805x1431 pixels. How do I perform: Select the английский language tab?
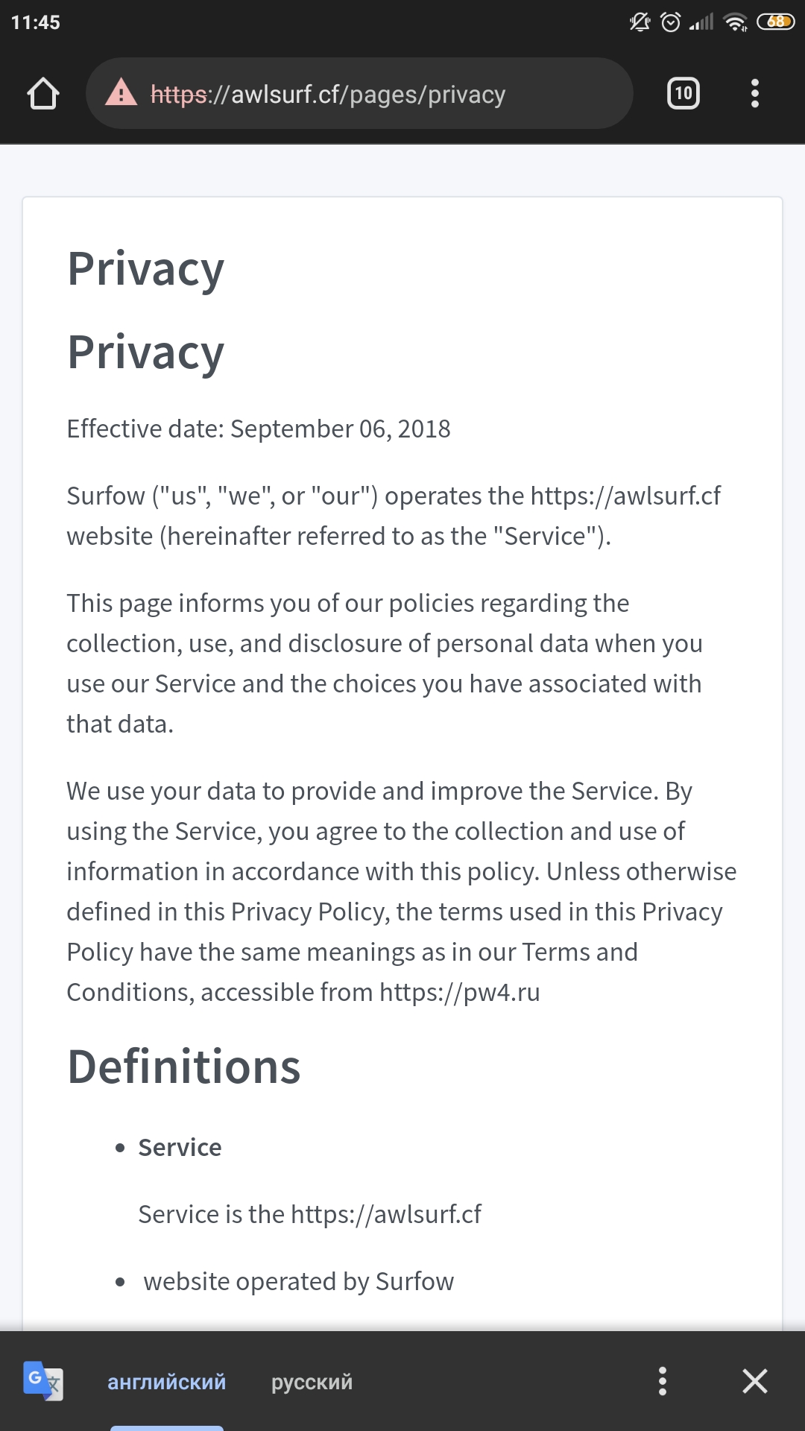tap(166, 1382)
